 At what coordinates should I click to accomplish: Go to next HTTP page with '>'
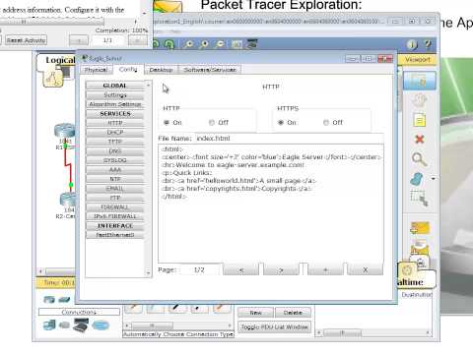coord(281,270)
